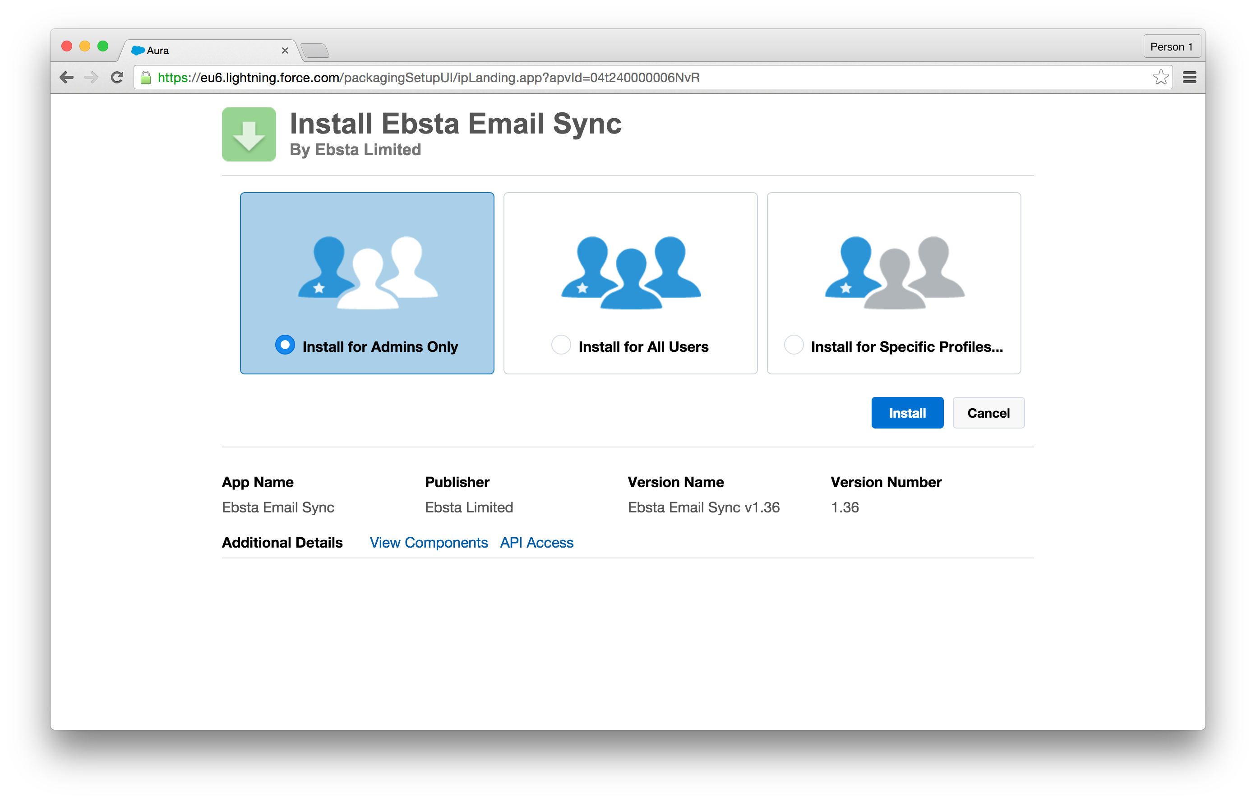Choose Install for Specific Profiles radio

click(x=793, y=345)
